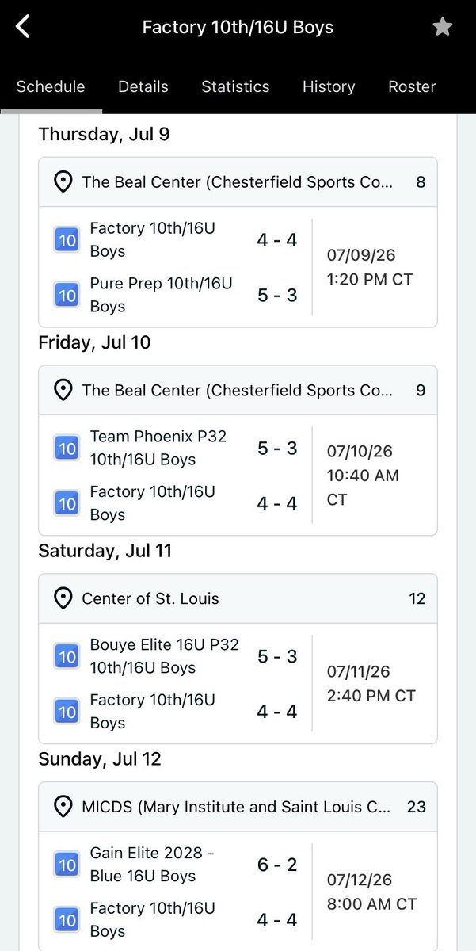Select the Schedule tab
The image size is (476, 951).
[x=51, y=86]
